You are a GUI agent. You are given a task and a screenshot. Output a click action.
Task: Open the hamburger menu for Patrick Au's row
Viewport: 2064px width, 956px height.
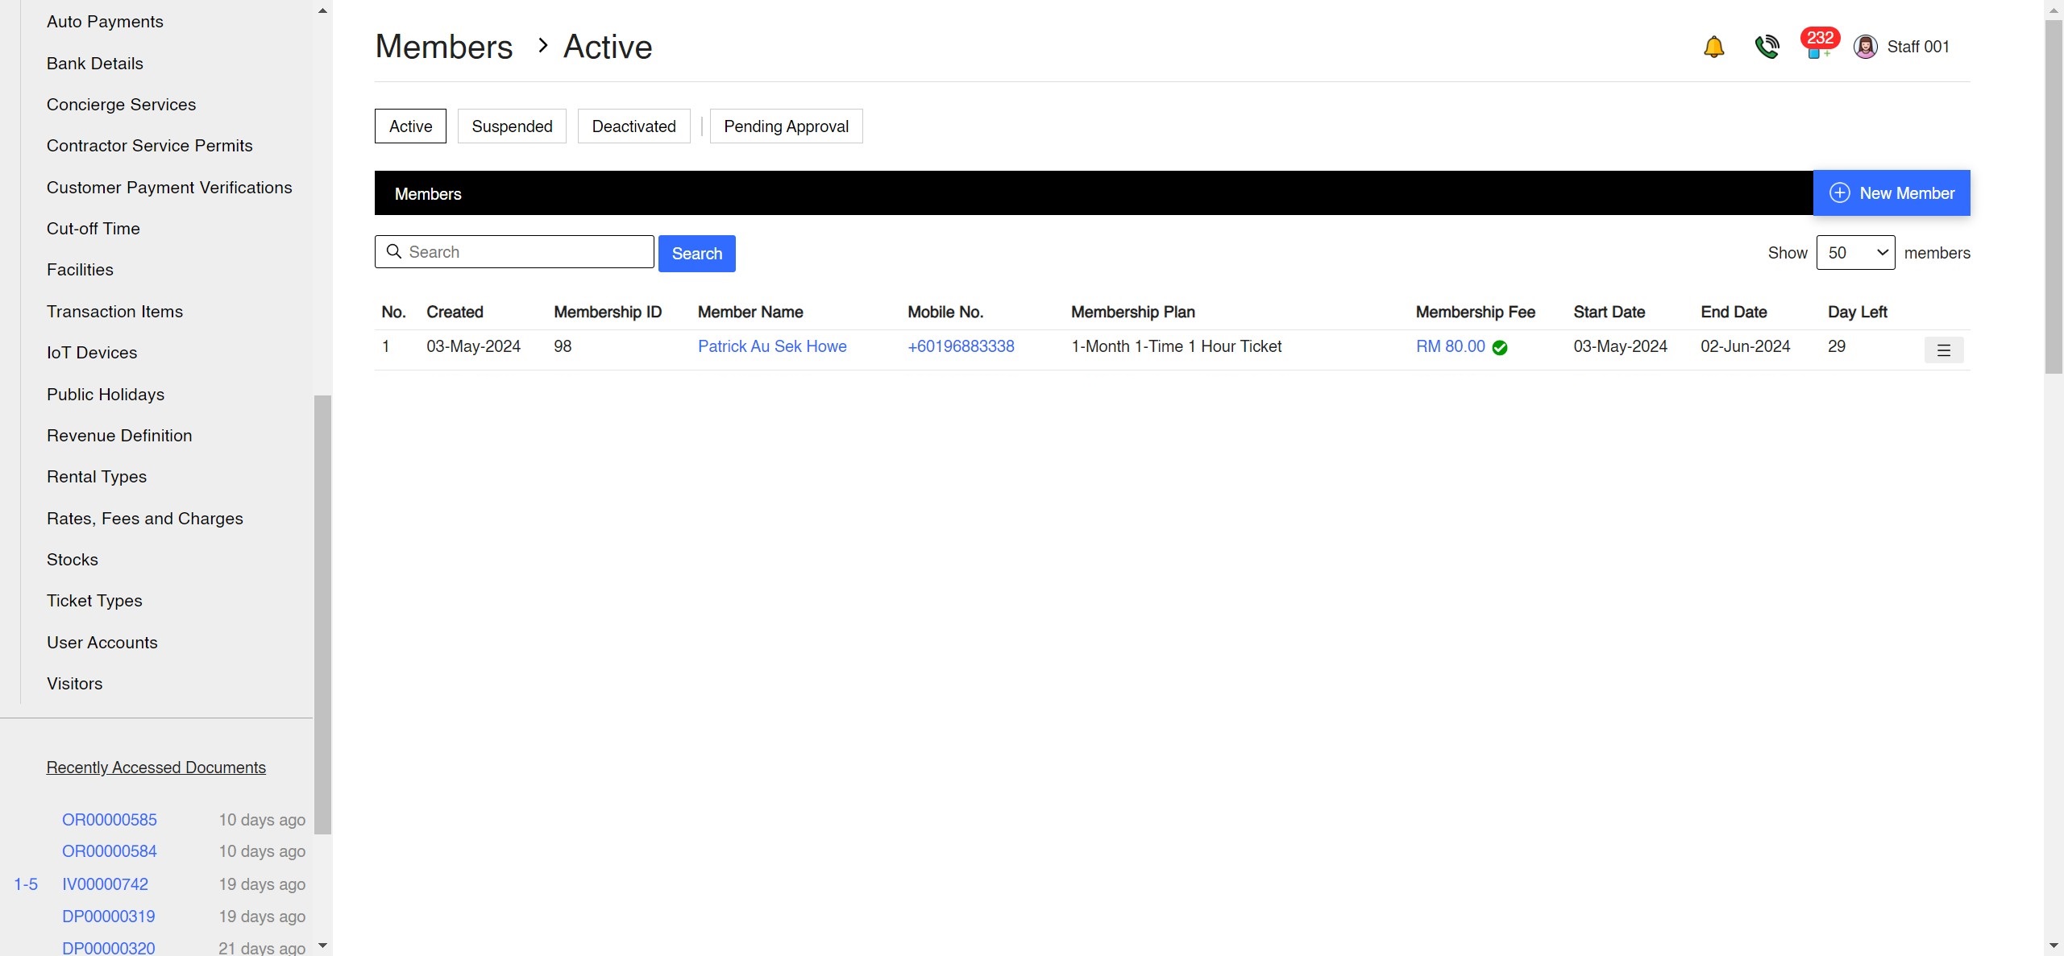point(1944,350)
